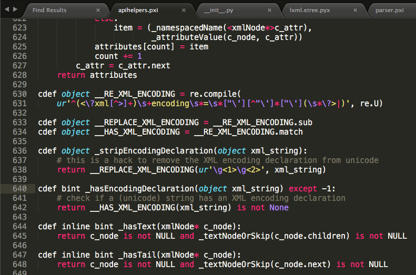
Task: Click re.U on line 631
Action: [369, 104]
